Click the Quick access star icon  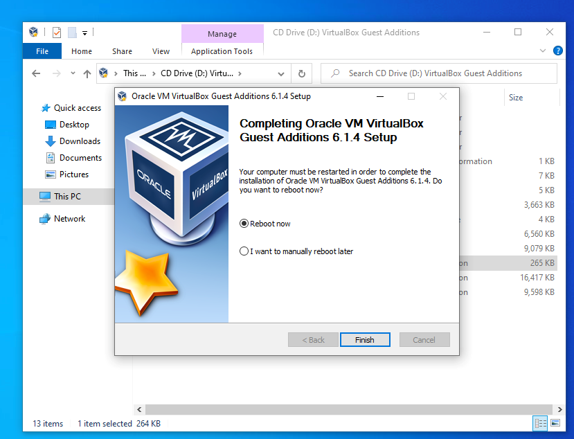(x=46, y=108)
